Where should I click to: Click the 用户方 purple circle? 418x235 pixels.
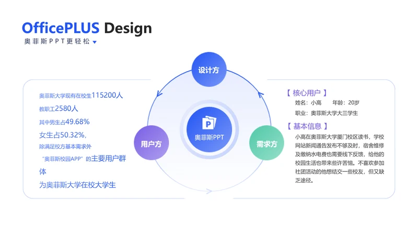click(152, 143)
